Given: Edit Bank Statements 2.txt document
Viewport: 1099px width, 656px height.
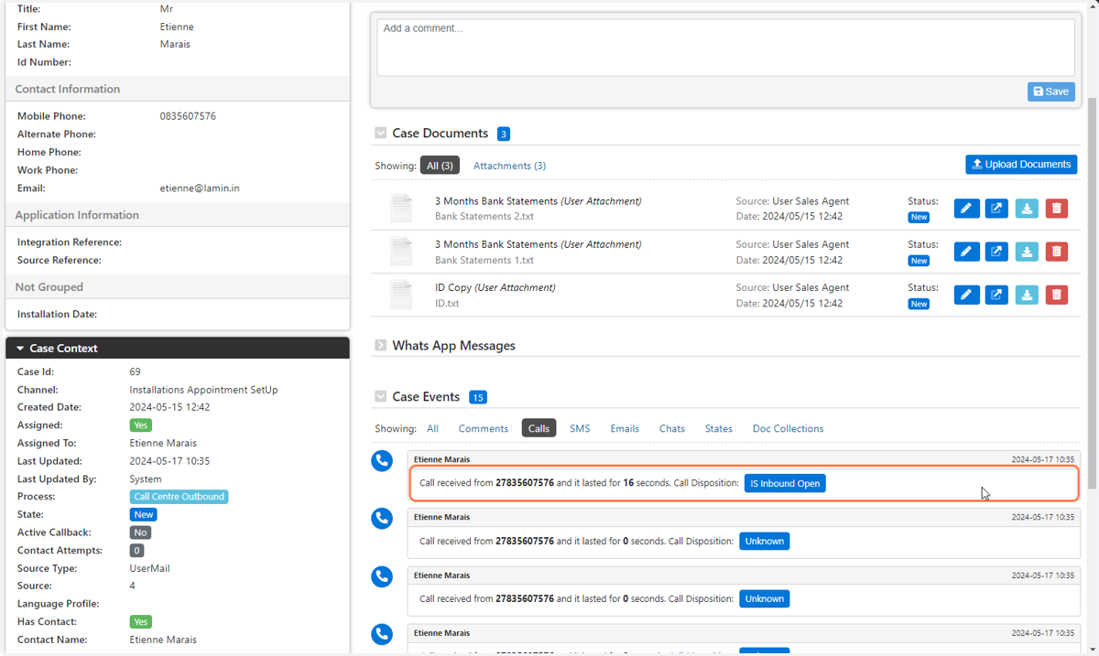Looking at the screenshot, I should click(966, 209).
